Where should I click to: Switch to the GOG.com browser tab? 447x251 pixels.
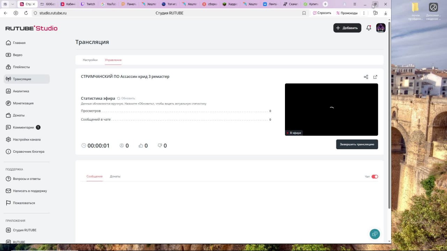[47, 4]
